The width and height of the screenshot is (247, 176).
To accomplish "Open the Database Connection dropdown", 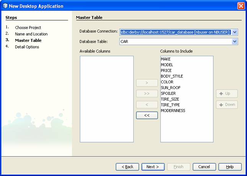I will [x=235, y=32].
